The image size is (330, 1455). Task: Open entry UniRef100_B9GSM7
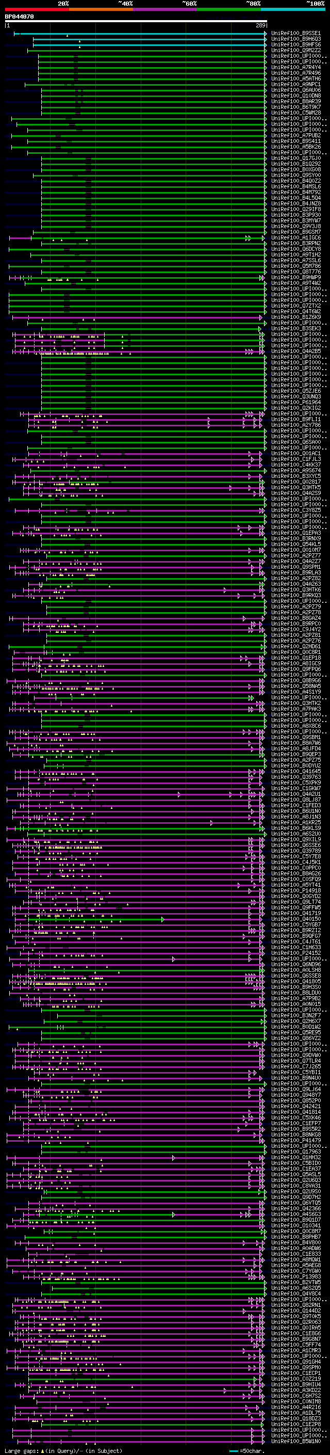pos(296,232)
